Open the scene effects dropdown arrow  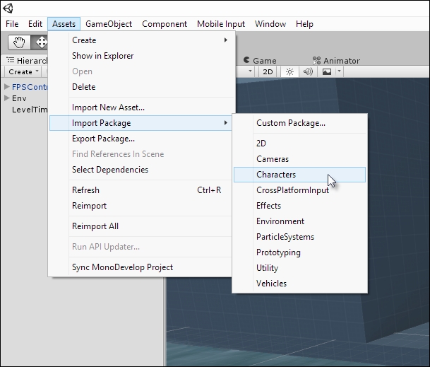[339, 71]
